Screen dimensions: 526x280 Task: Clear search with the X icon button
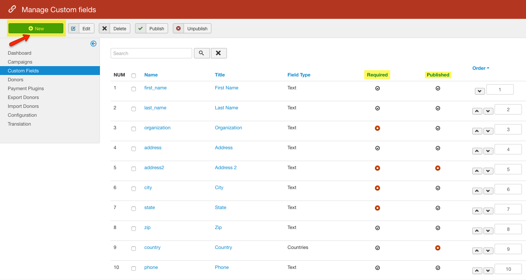click(219, 53)
